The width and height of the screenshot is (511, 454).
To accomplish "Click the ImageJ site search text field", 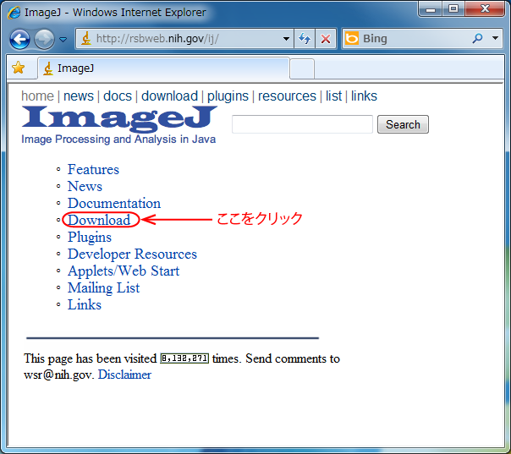I will pos(302,124).
